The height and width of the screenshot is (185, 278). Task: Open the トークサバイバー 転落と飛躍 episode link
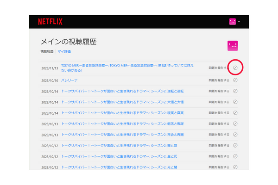point(122,124)
